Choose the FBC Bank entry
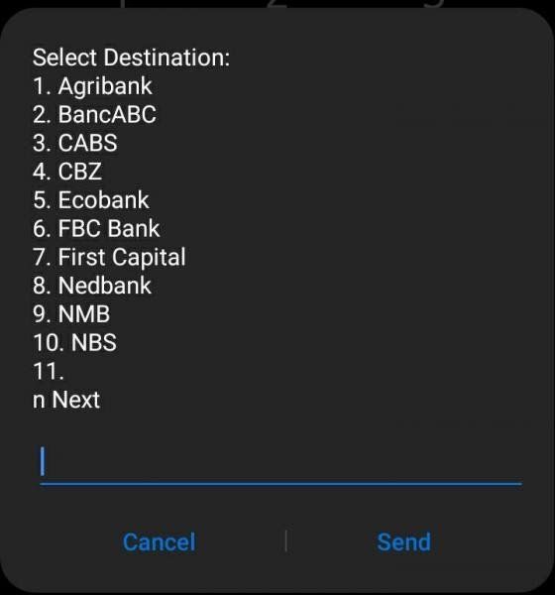 (96, 228)
